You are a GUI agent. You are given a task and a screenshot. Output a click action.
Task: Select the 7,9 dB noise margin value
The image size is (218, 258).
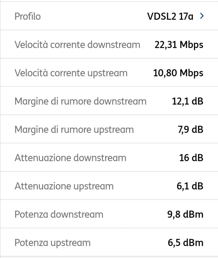(x=190, y=130)
